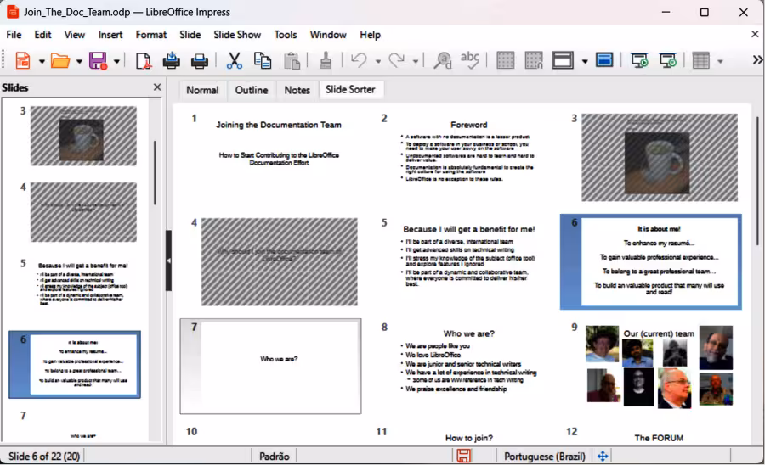The width and height of the screenshot is (765, 465).
Task: Switch to the Normal view tab
Action: 202,90
